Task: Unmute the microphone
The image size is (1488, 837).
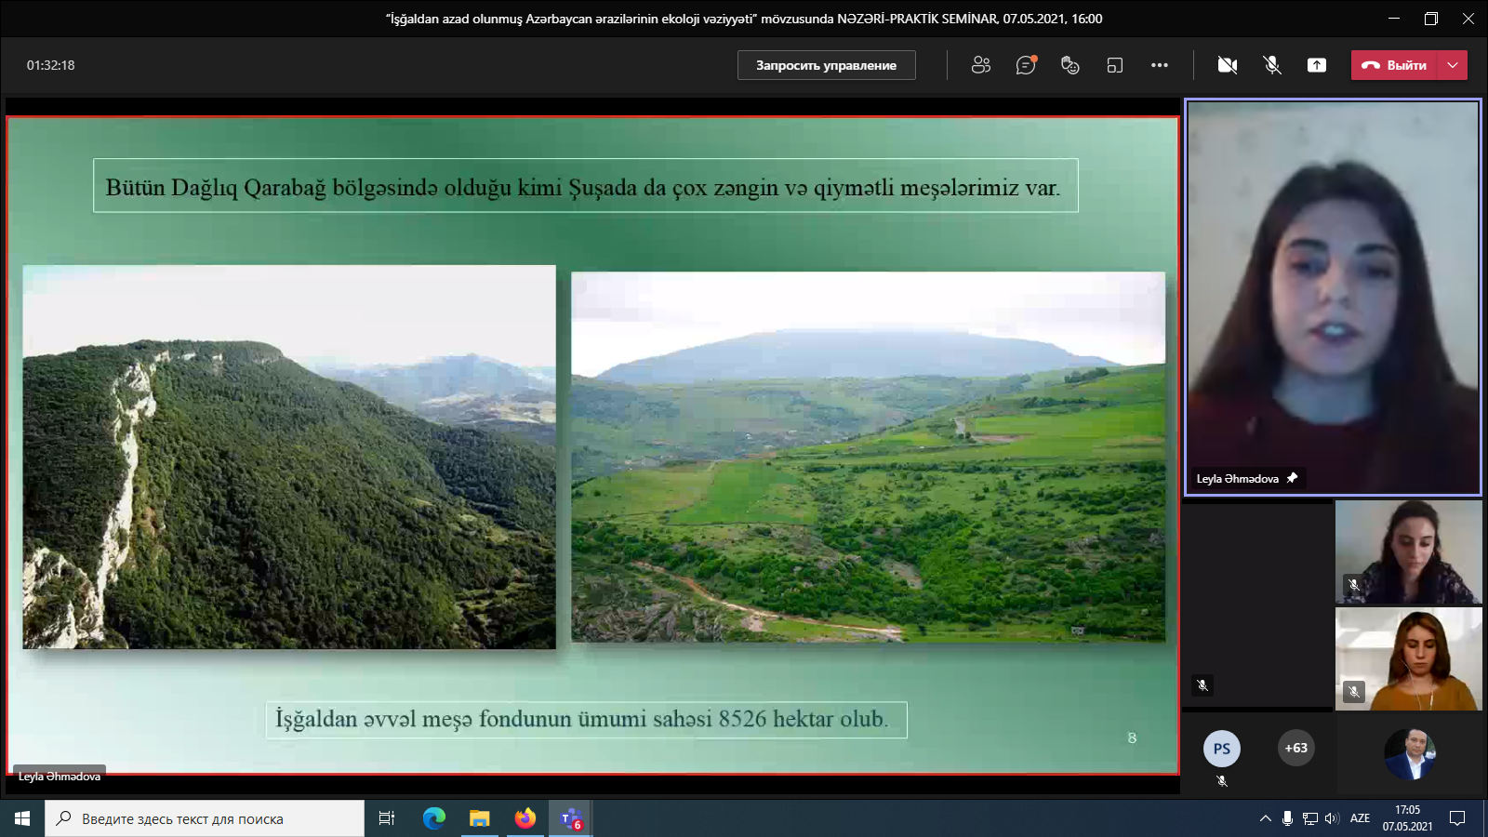Action: pyautogui.click(x=1272, y=65)
